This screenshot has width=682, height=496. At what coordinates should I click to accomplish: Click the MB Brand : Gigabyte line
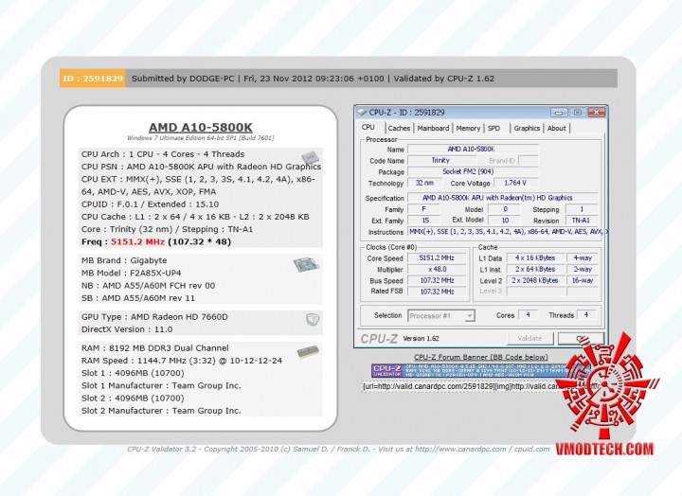tap(124, 260)
